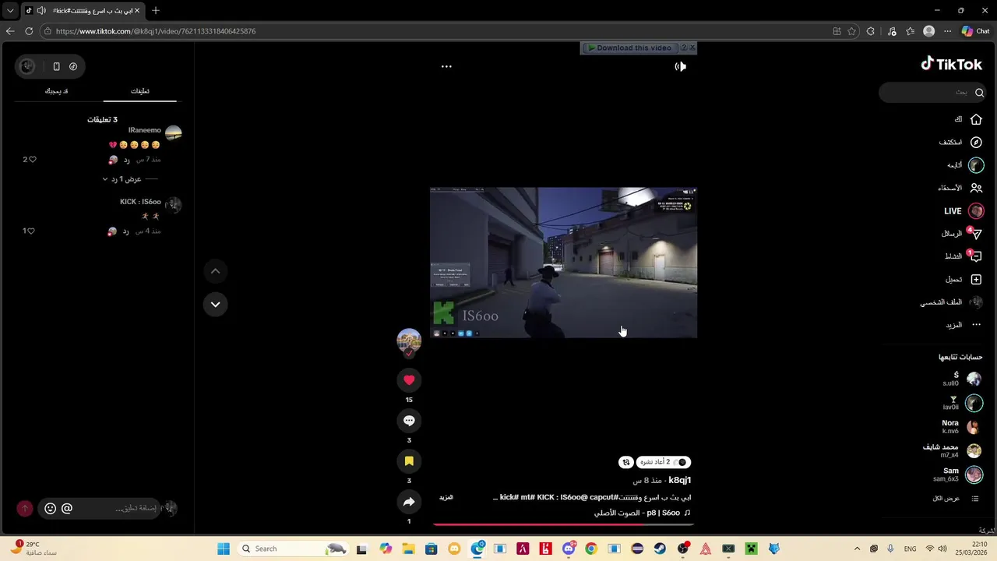Viewport: 997px width, 561px height.
Task: Open the tab actions dropdown in title bar
Action: tap(10, 11)
